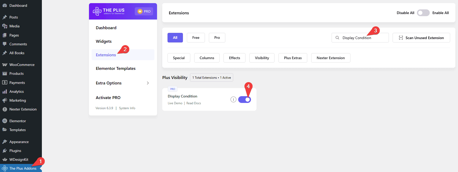Screen dimensions: 458x172
Task: Click the Analytics bar chart icon
Action: click(x=5, y=91)
